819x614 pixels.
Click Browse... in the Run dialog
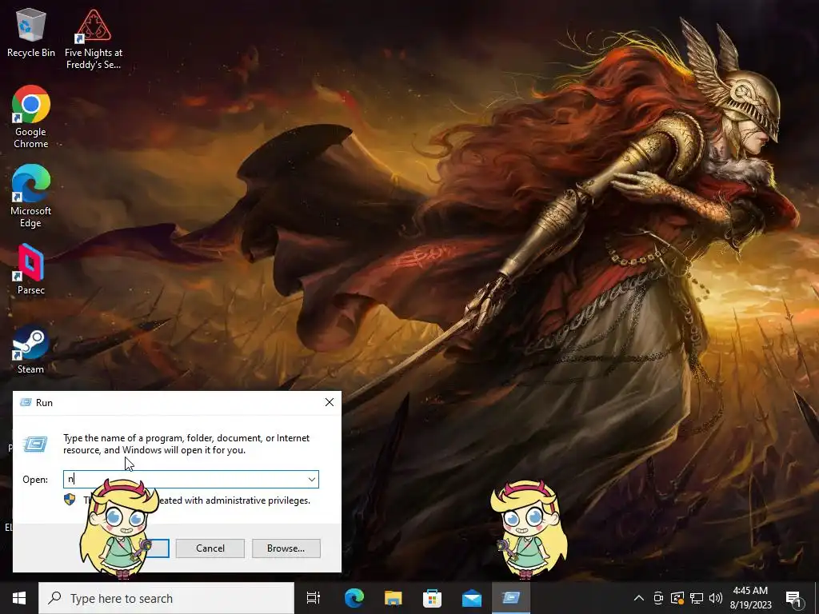(286, 548)
